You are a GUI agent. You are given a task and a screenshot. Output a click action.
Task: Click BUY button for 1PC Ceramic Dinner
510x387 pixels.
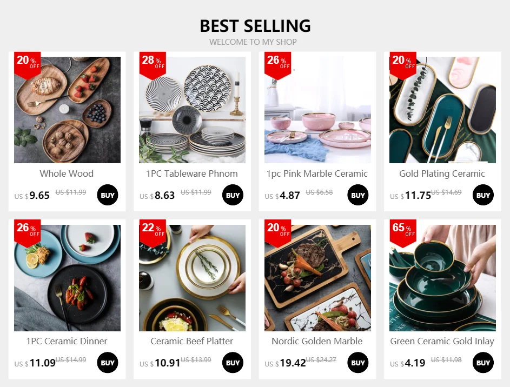107,363
